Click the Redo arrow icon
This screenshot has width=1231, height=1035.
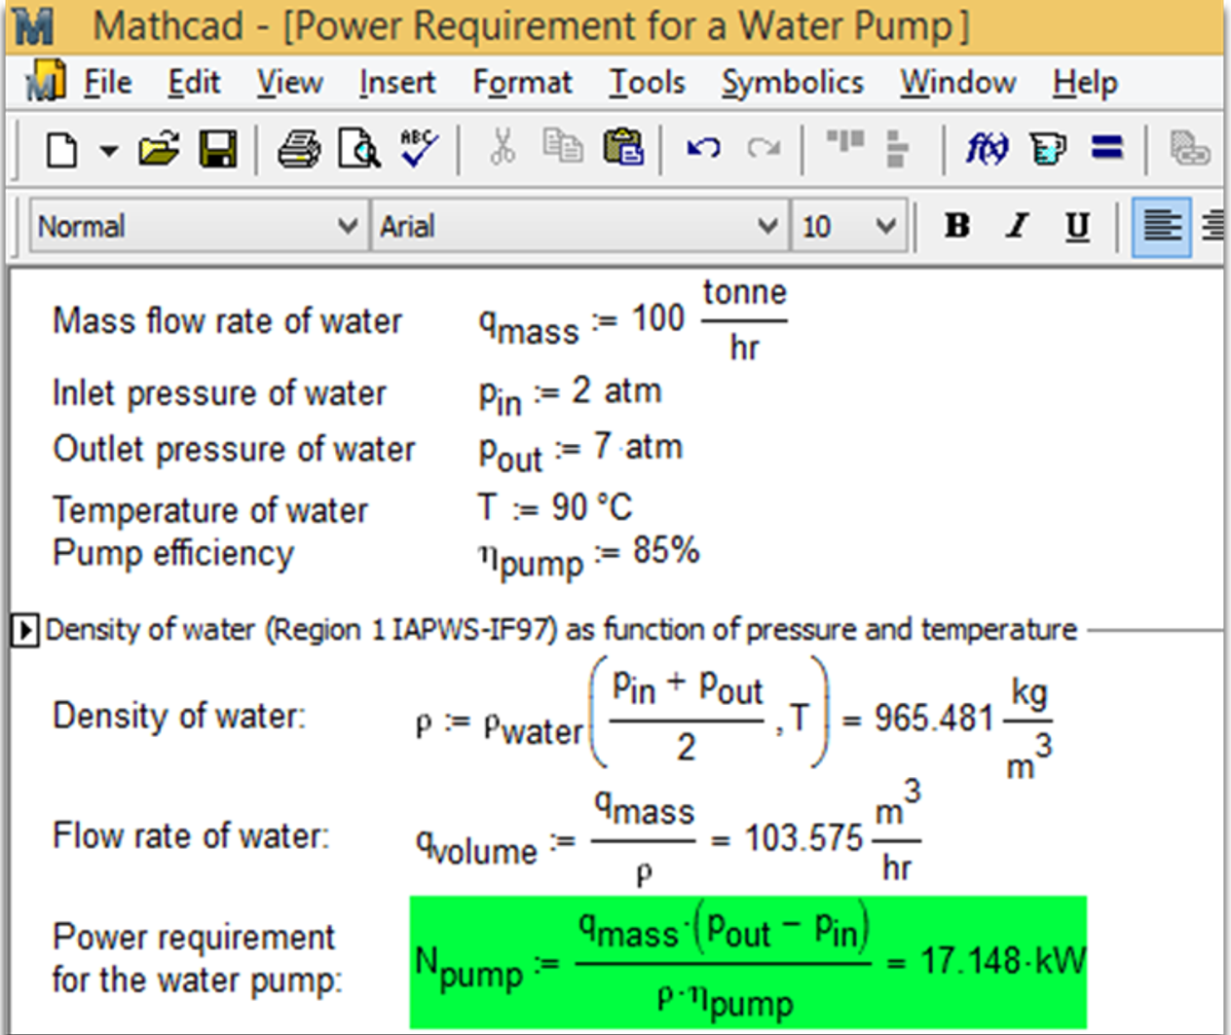[764, 148]
